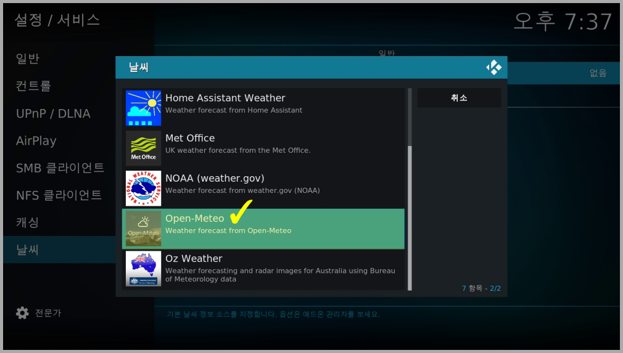Change the 전문가 settings level
623x353 pixels.
pyautogui.click(x=38, y=313)
